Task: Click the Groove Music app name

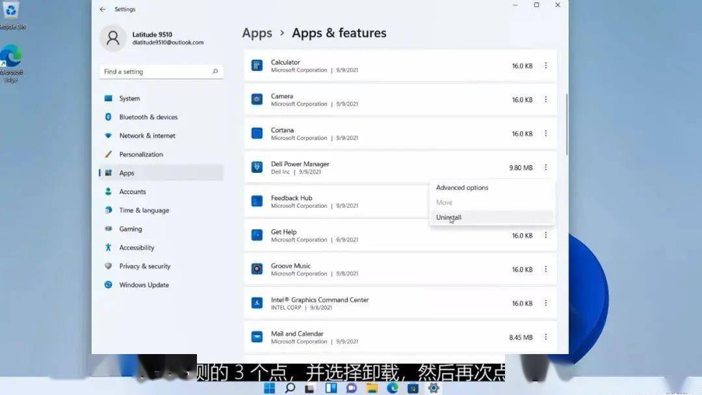Action: pos(291,266)
